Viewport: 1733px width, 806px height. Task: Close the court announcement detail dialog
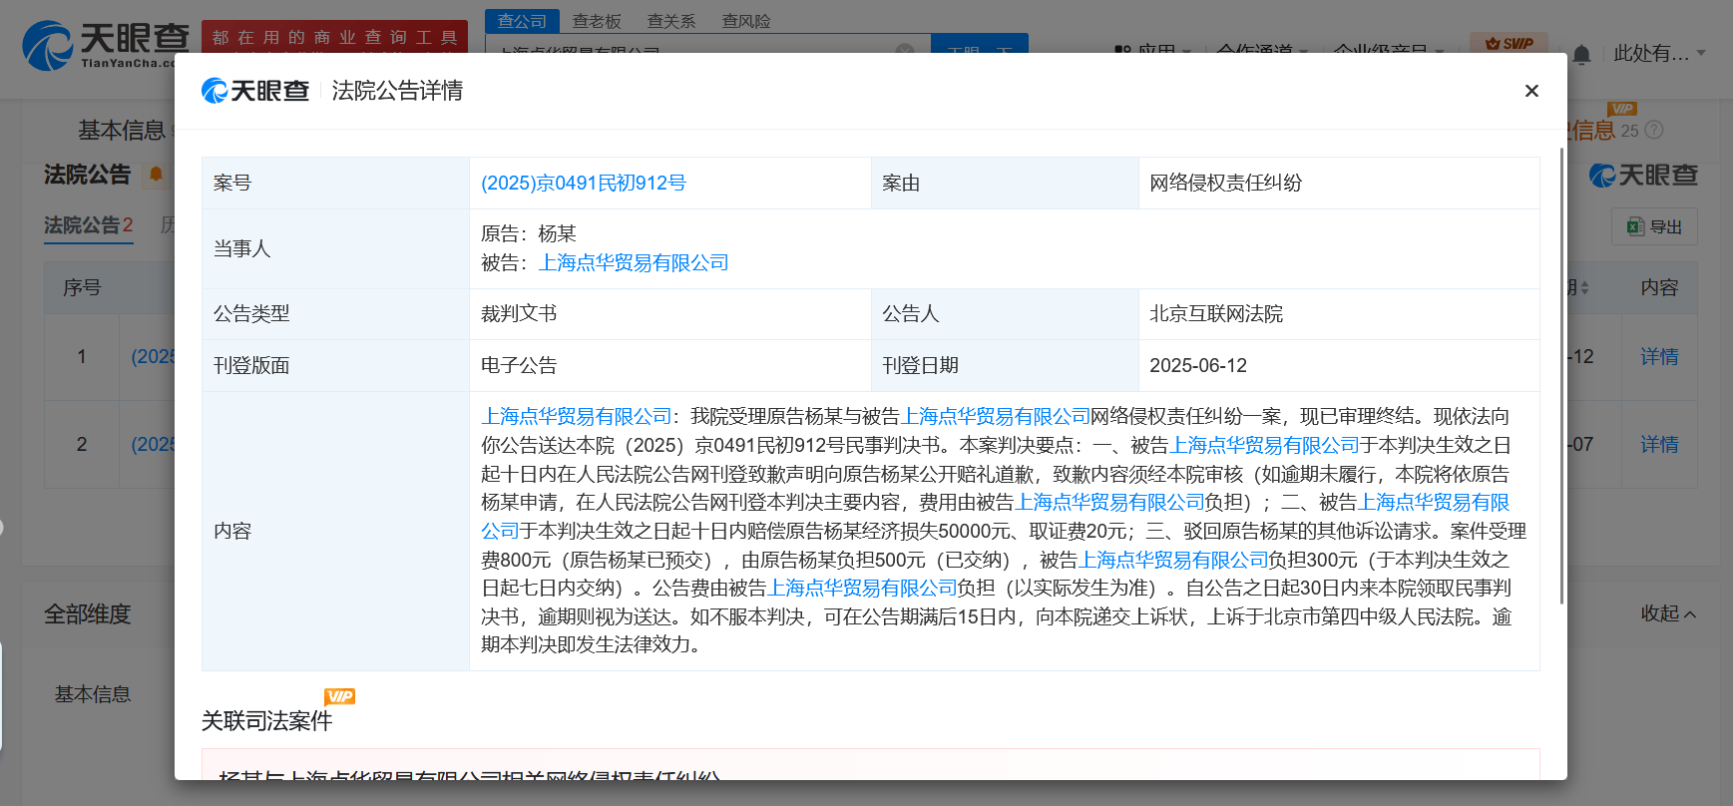click(x=1531, y=91)
